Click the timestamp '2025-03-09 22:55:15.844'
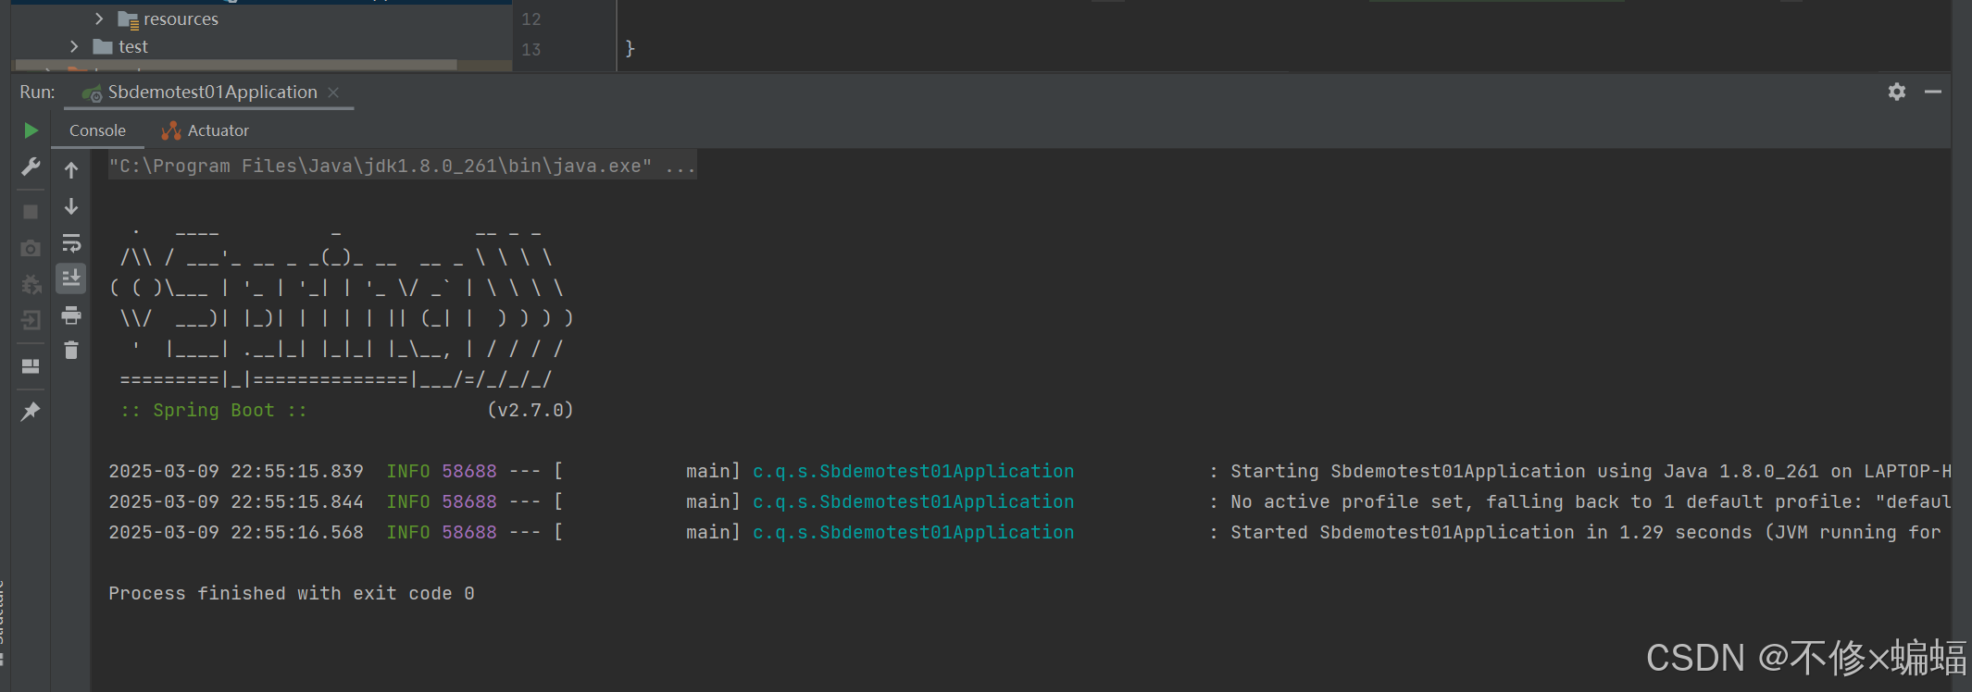This screenshot has width=1972, height=692. click(236, 502)
